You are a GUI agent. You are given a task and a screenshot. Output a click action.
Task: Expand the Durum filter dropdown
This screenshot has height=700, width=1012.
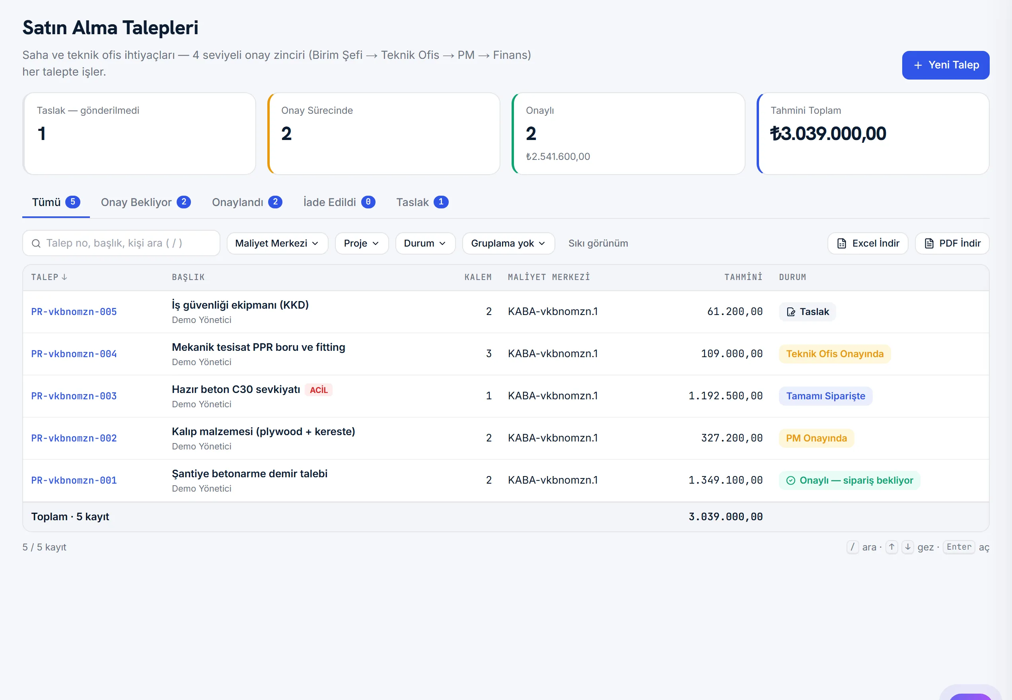425,243
